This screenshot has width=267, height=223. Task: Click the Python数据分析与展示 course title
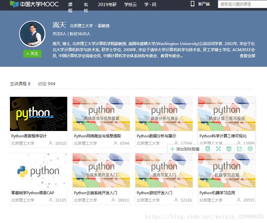click(x=157, y=136)
